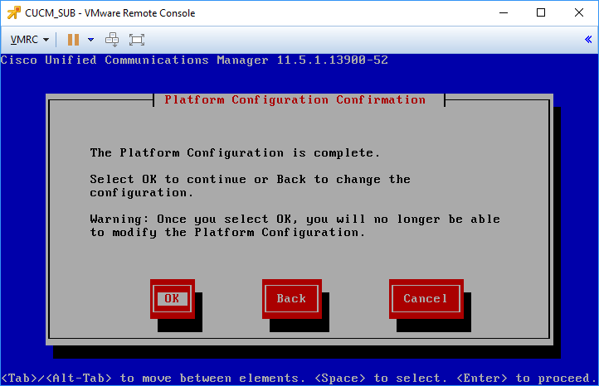Image resolution: width=599 pixels, height=386 pixels.
Task: Click the 'Platform Configuration Confirmation' dialog title
Action: pyautogui.click(x=295, y=100)
